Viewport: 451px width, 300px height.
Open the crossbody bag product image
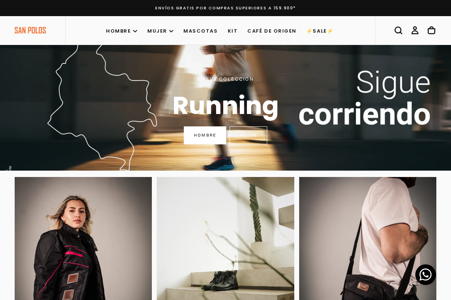[368, 238]
